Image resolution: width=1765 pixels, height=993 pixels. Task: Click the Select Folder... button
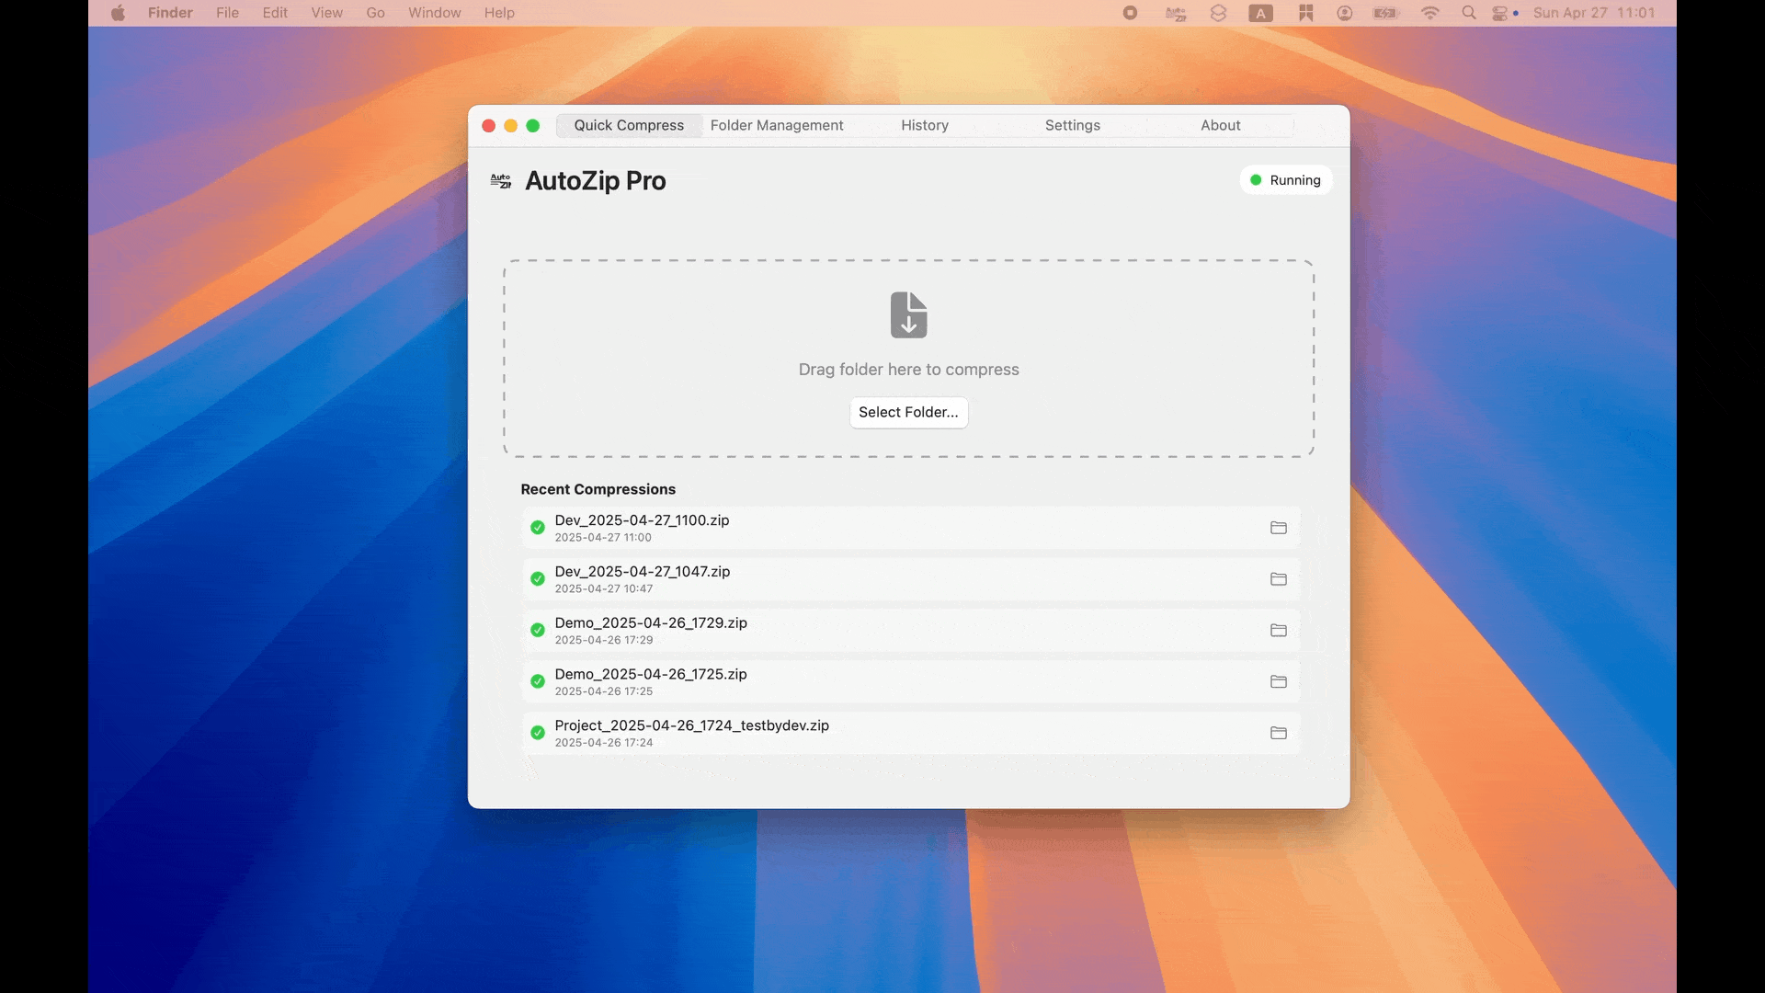tap(908, 412)
